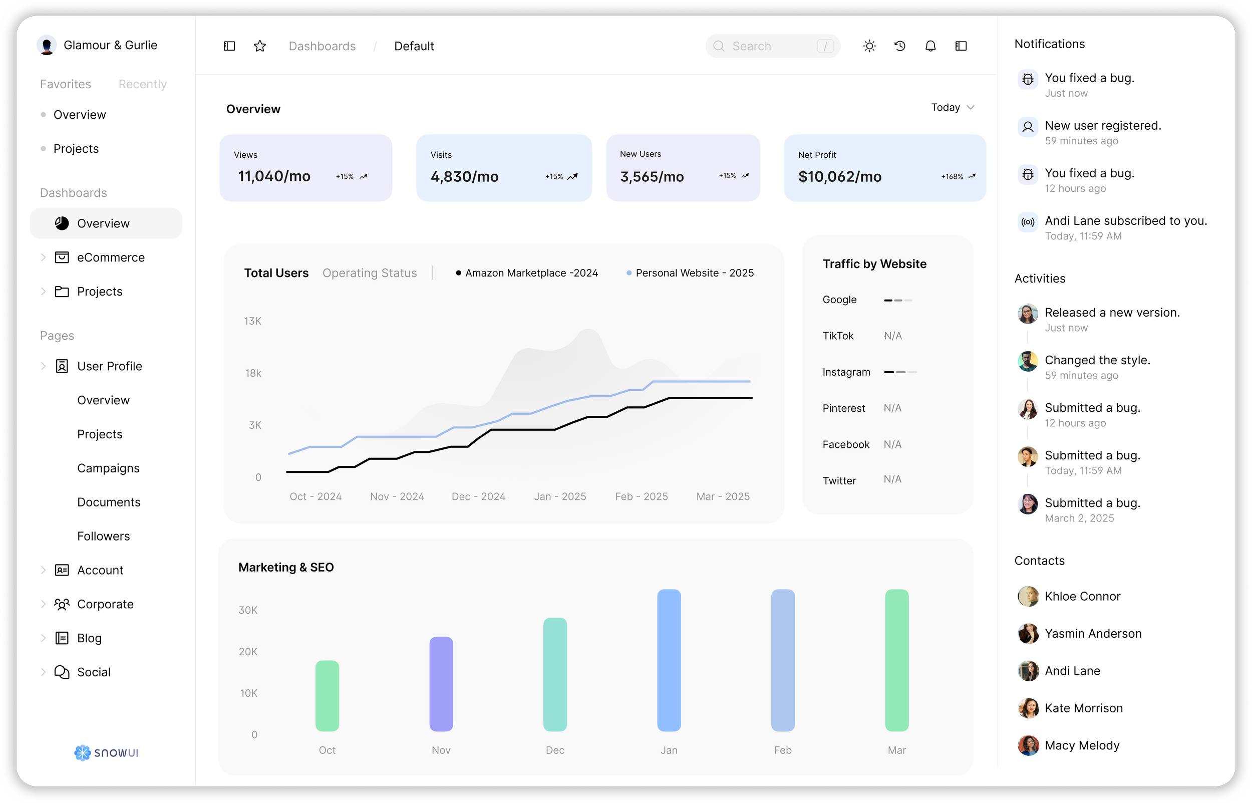Select the Recently tab above favorites
Screen dimensions: 1252x803
142,84
